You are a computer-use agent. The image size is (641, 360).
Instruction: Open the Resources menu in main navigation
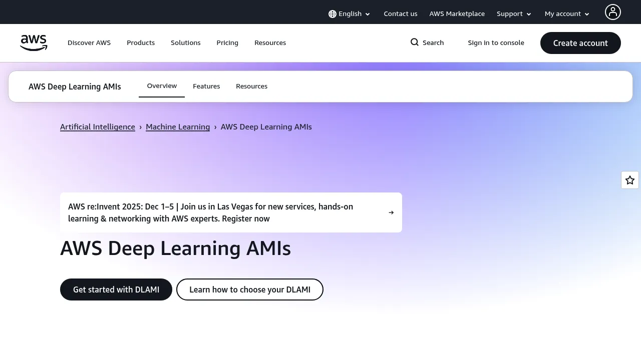270,43
